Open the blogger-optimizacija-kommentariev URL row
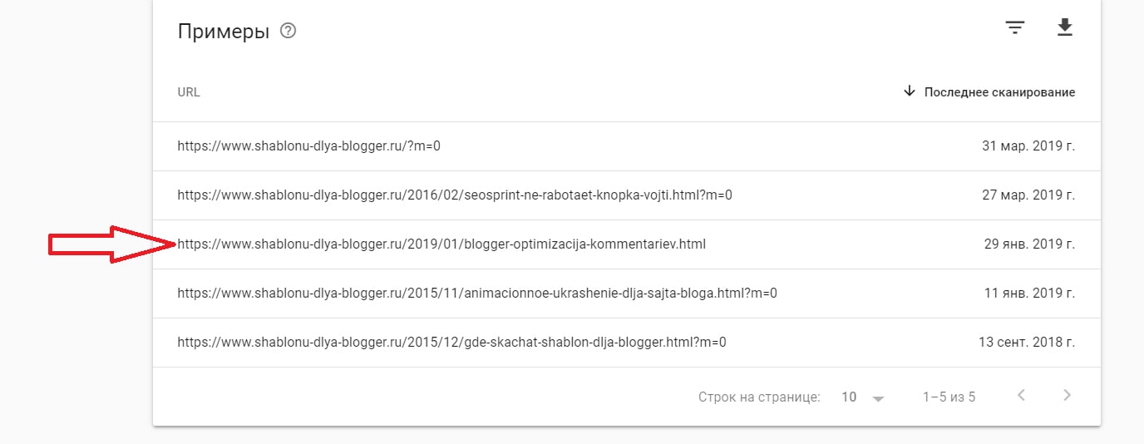The height and width of the screenshot is (444, 1144). [x=627, y=244]
